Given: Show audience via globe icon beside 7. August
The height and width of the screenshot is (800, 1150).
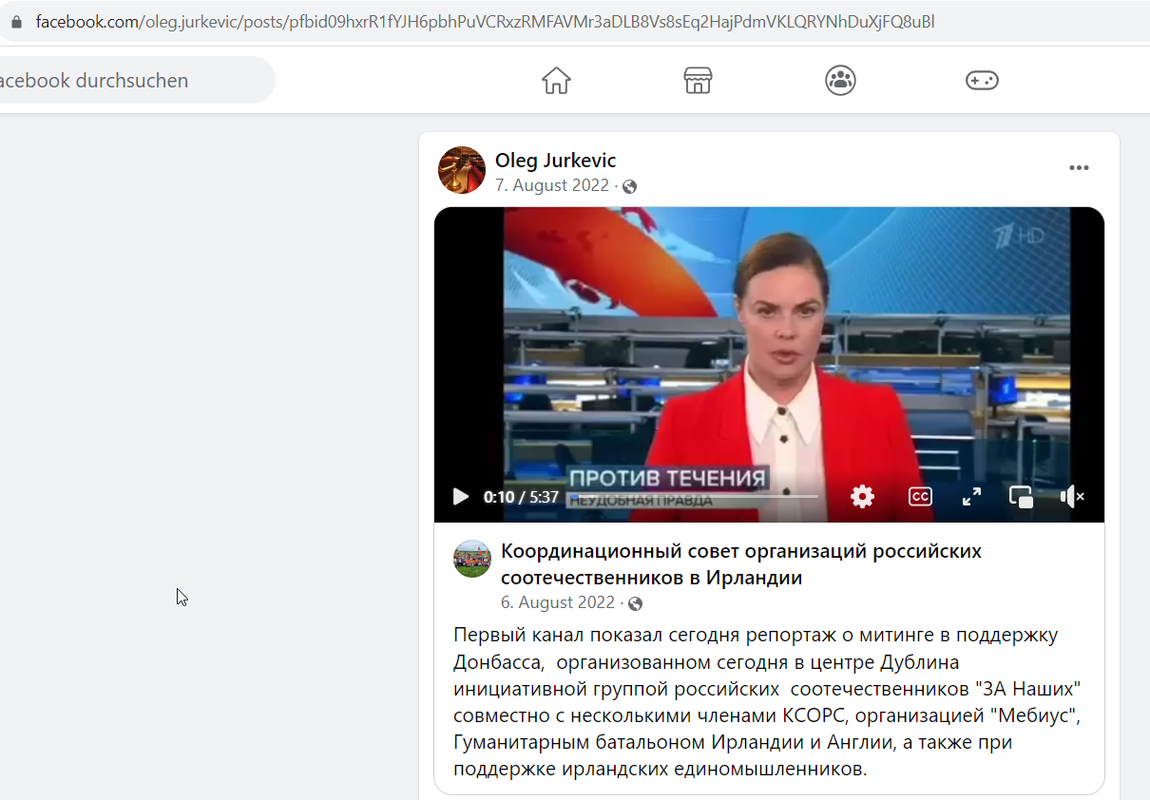Looking at the screenshot, I should [x=629, y=186].
